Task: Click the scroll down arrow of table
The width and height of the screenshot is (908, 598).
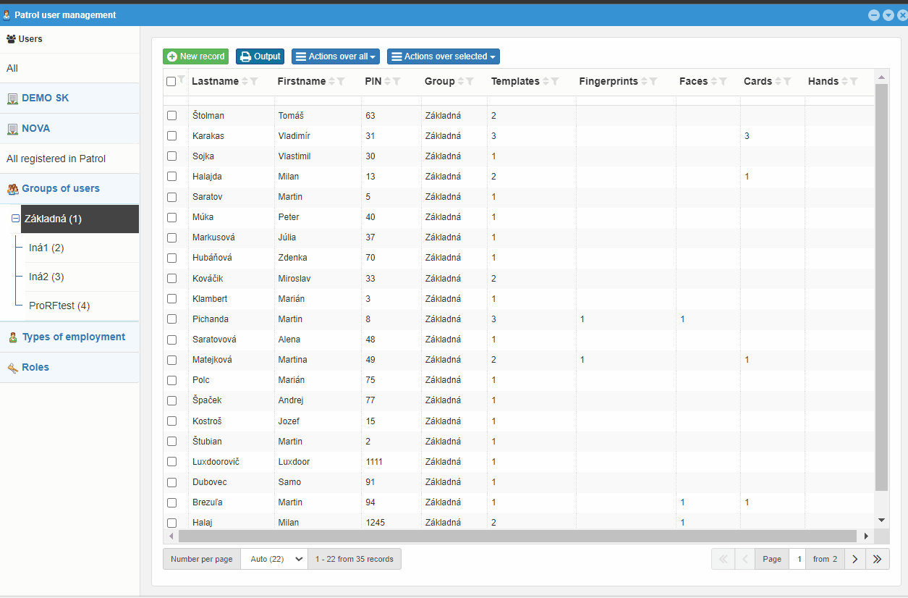Action: click(x=881, y=520)
